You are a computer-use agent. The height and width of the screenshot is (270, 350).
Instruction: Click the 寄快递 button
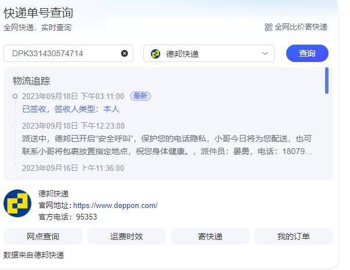pos(210,236)
